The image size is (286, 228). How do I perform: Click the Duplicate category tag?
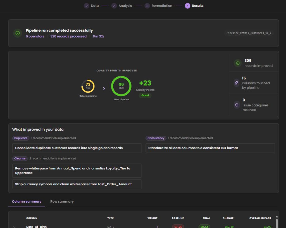tap(21, 138)
